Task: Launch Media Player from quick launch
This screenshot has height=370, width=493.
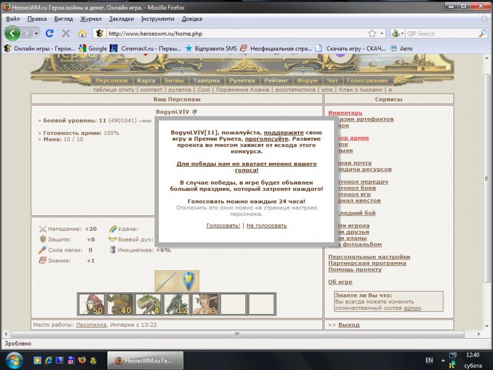Action: pyautogui.click(x=37, y=360)
